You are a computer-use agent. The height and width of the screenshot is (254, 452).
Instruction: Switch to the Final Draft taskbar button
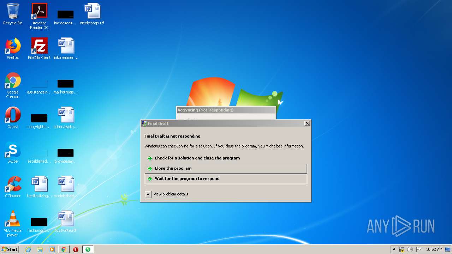[x=88, y=249]
